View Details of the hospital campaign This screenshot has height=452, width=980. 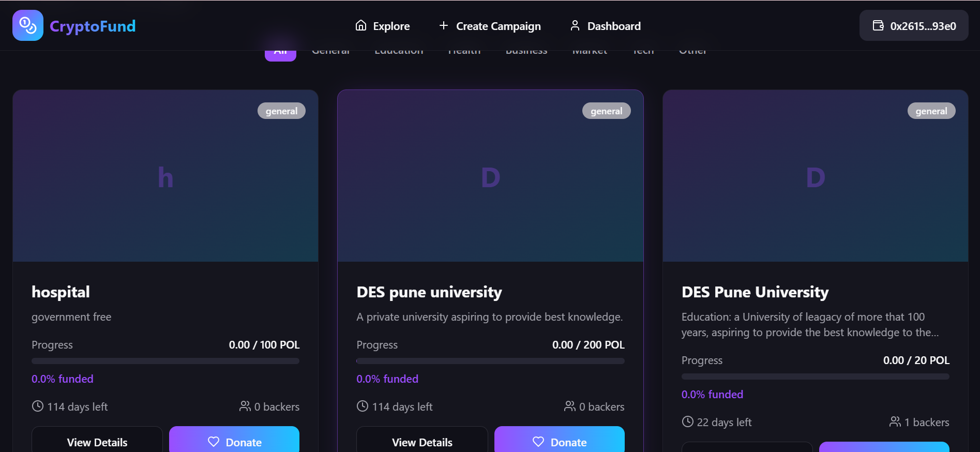(x=97, y=440)
